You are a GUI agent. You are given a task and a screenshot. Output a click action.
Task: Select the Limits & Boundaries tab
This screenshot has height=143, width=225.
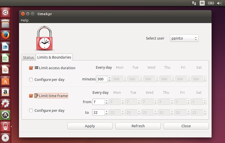pyautogui.click(x=54, y=57)
